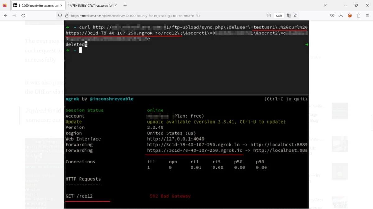The width and height of the screenshot is (373, 209).
Task: Click the 'Web Interface' label
Action: pyautogui.click(x=83, y=139)
